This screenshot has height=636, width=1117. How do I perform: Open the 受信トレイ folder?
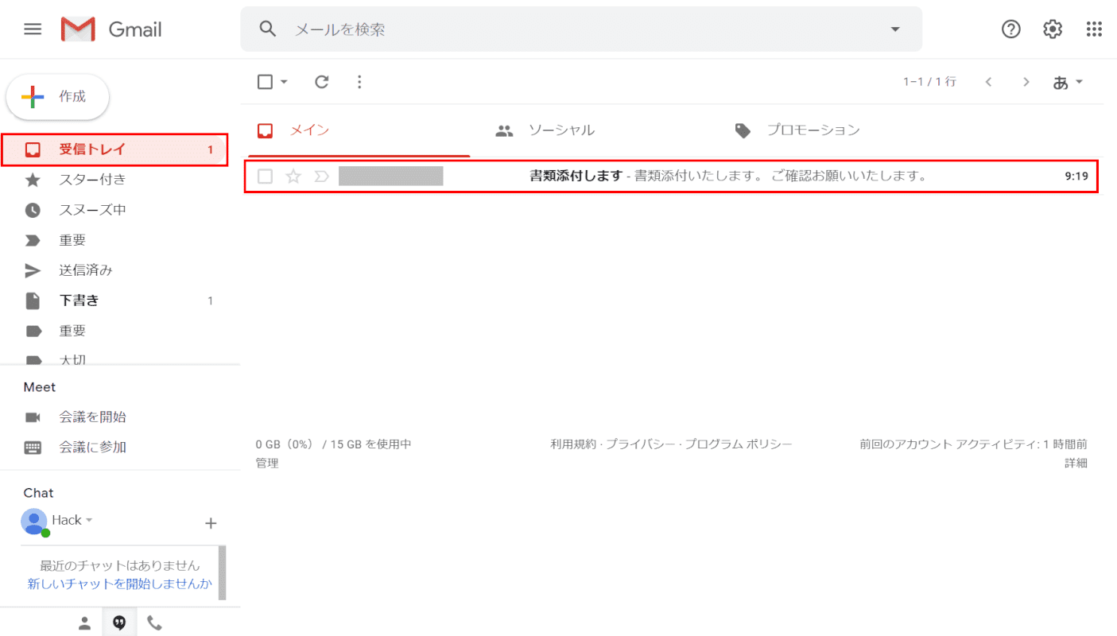(114, 149)
